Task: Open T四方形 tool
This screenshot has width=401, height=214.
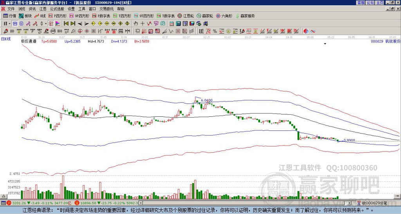Action: tap(122, 16)
